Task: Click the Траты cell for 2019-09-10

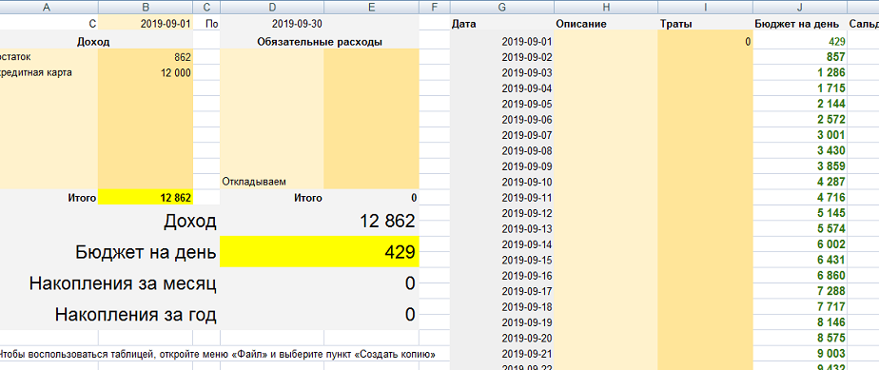Action: coord(705,183)
